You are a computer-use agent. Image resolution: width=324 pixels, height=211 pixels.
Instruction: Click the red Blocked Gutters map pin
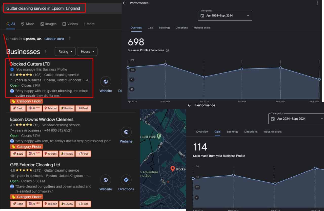click(173, 169)
